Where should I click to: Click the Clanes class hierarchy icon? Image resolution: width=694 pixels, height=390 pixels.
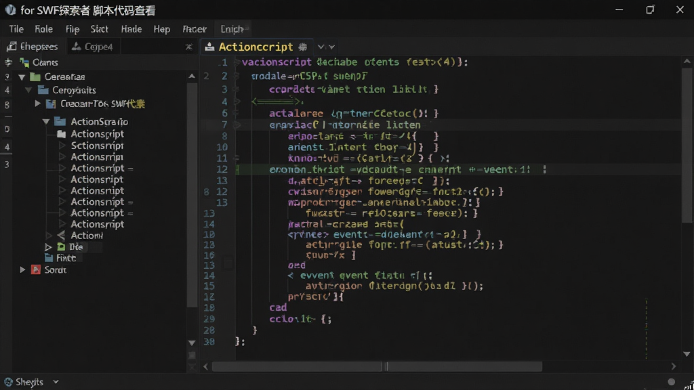(24, 62)
